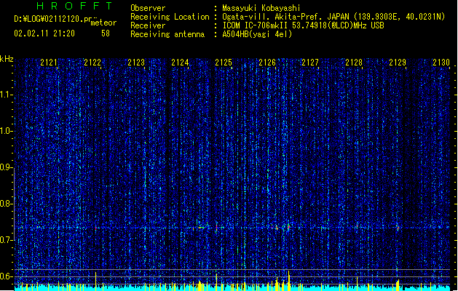Click the Receiving antenna label
The image size is (458, 291).
(x=167, y=34)
